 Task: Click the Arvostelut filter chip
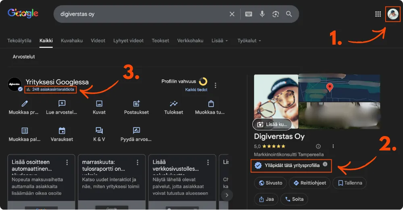[x=24, y=57]
